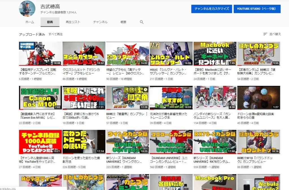Open the Canon Eos M100 thumbnail

(40, 98)
